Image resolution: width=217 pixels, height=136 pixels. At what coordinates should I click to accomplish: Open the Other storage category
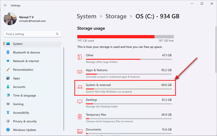pos(125,58)
